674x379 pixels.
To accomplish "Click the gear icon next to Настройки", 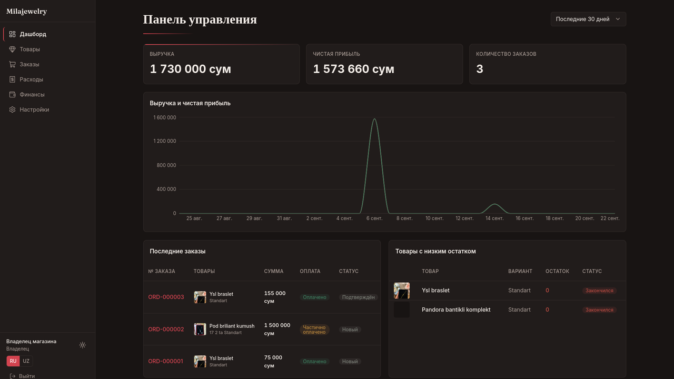I will [13, 109].
